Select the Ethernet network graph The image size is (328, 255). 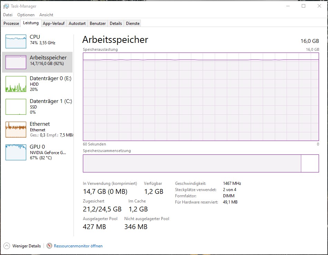coord(38,129)
